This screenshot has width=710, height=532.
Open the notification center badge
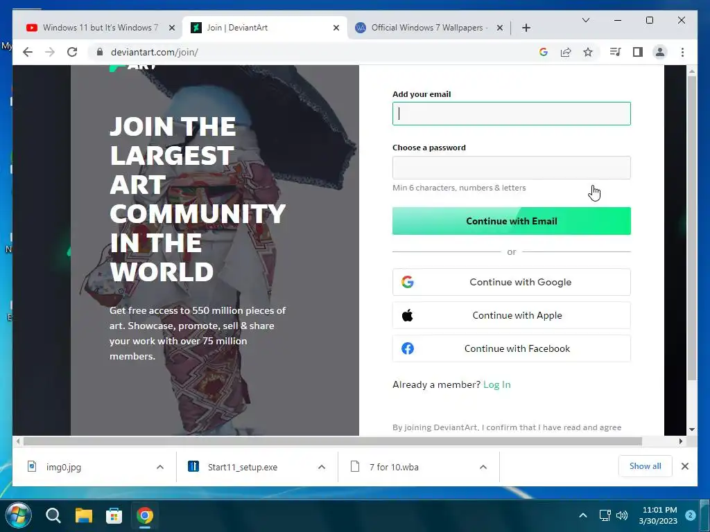click(690, 515)
